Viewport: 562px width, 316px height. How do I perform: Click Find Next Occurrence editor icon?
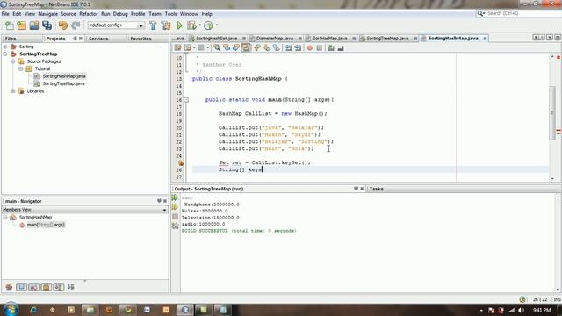point(236,47)
